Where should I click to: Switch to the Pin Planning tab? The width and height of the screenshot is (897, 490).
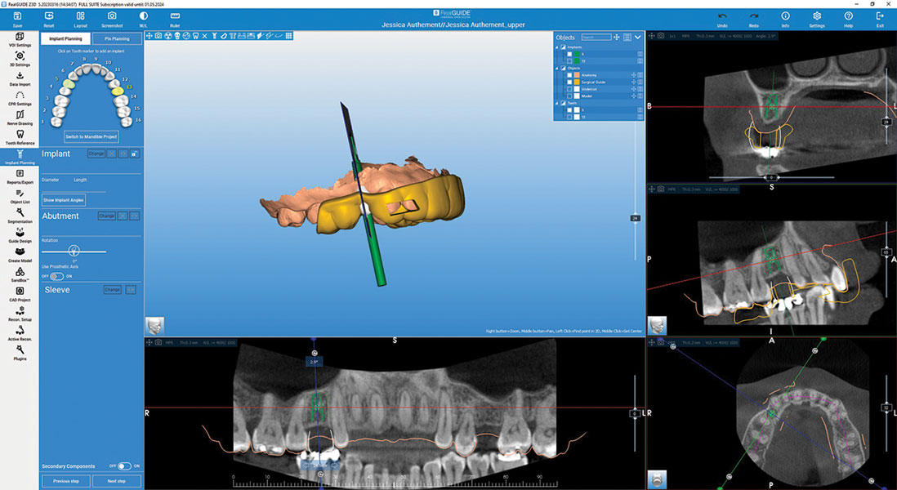(x=116, y=38)
